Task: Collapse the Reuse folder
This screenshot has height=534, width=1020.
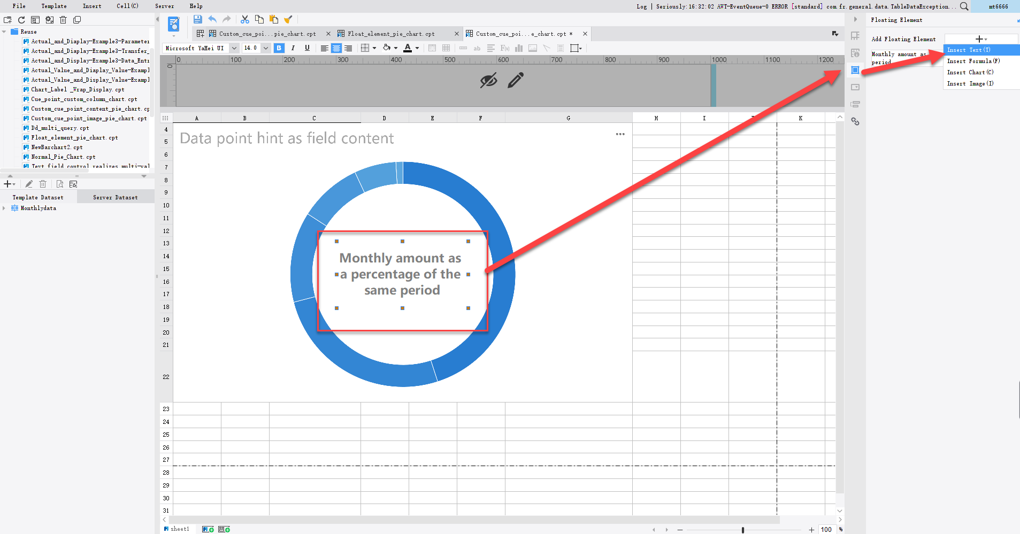Action: click(4, 32)
